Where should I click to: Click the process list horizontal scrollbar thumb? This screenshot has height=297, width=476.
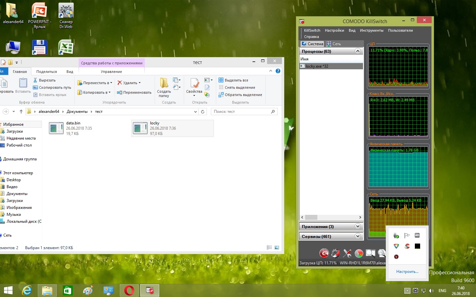pyautogui.click(x=311, y=217)
